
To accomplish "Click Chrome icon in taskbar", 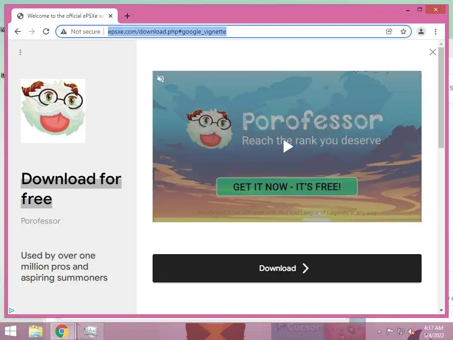I will 62,331.
